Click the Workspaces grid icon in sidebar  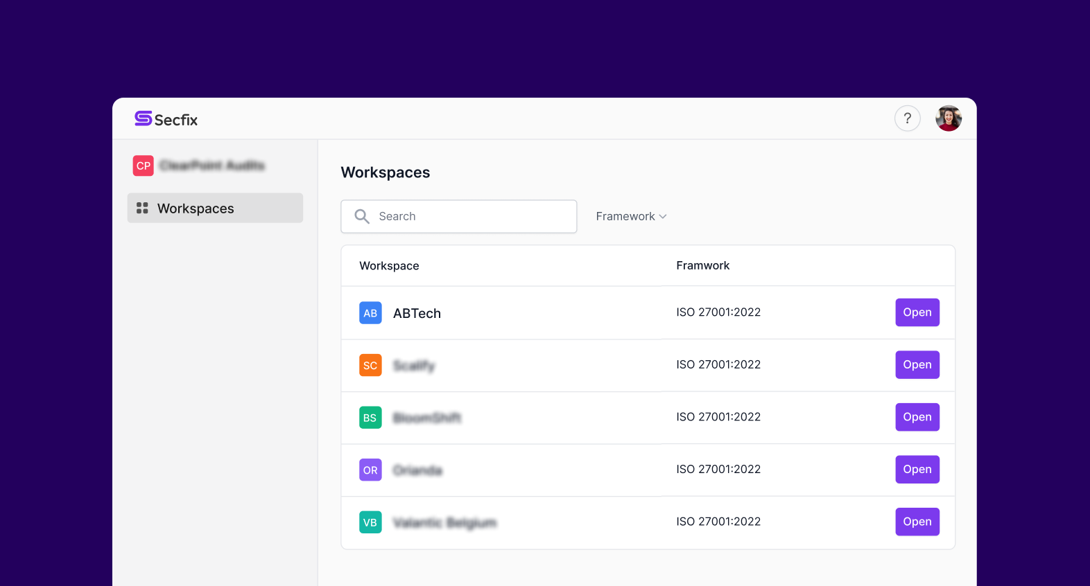point(142,208)
